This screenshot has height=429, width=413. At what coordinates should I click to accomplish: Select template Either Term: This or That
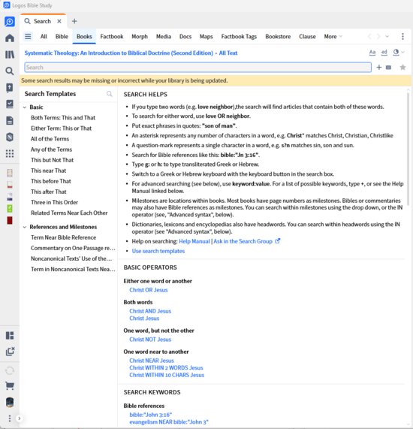click(61, 128)
